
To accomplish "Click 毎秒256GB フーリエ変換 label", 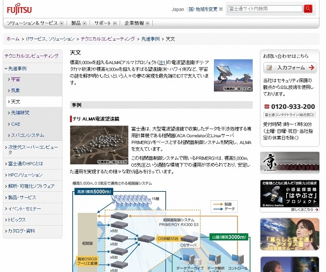I will (87, 261).
